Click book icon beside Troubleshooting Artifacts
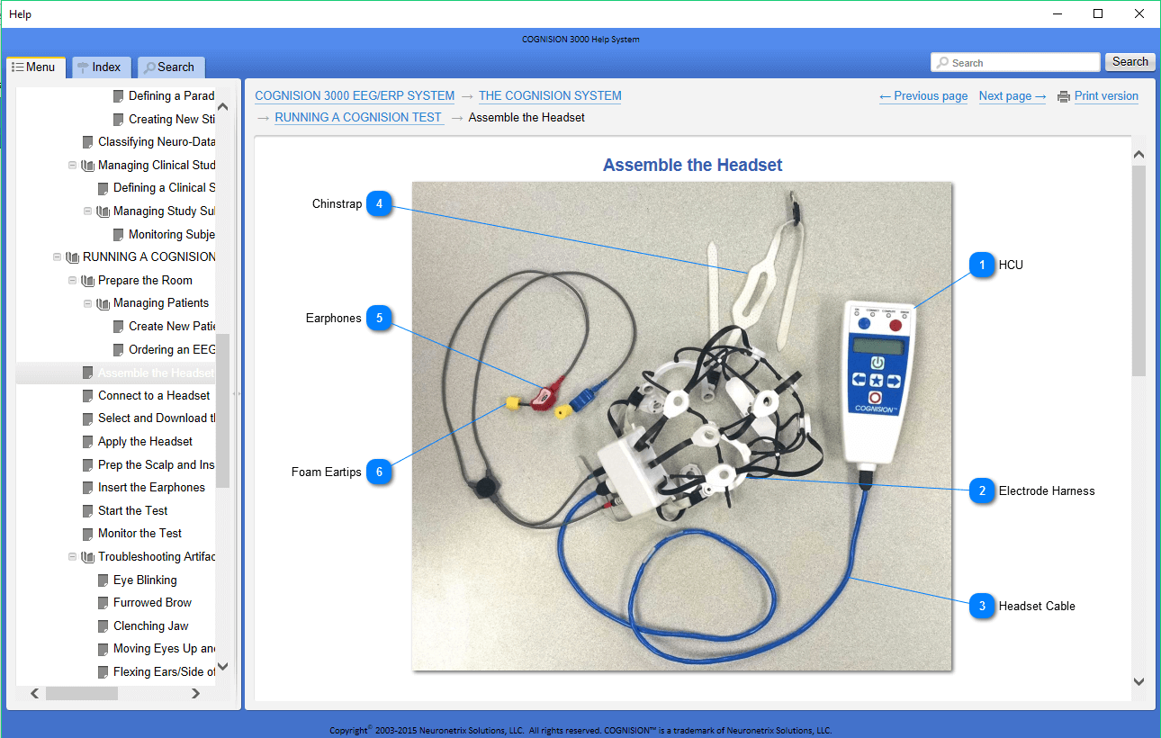 tap(87, 557)
